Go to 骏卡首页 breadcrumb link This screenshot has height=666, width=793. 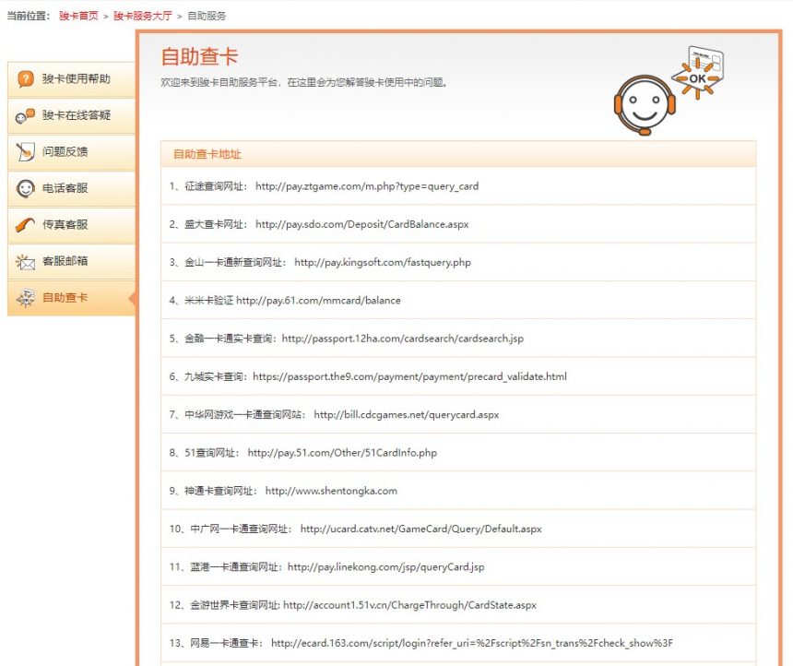[x=79, y=16]
